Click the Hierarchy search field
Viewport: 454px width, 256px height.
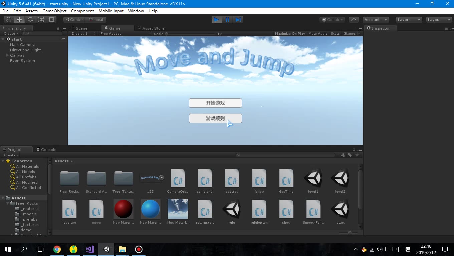[x=42, y=34]
